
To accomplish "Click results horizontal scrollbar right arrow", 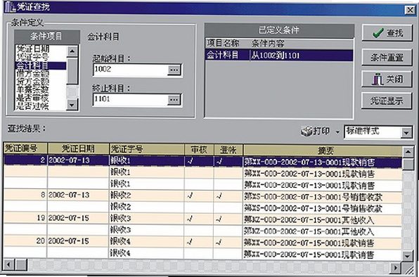I will (x=395, y=267).
